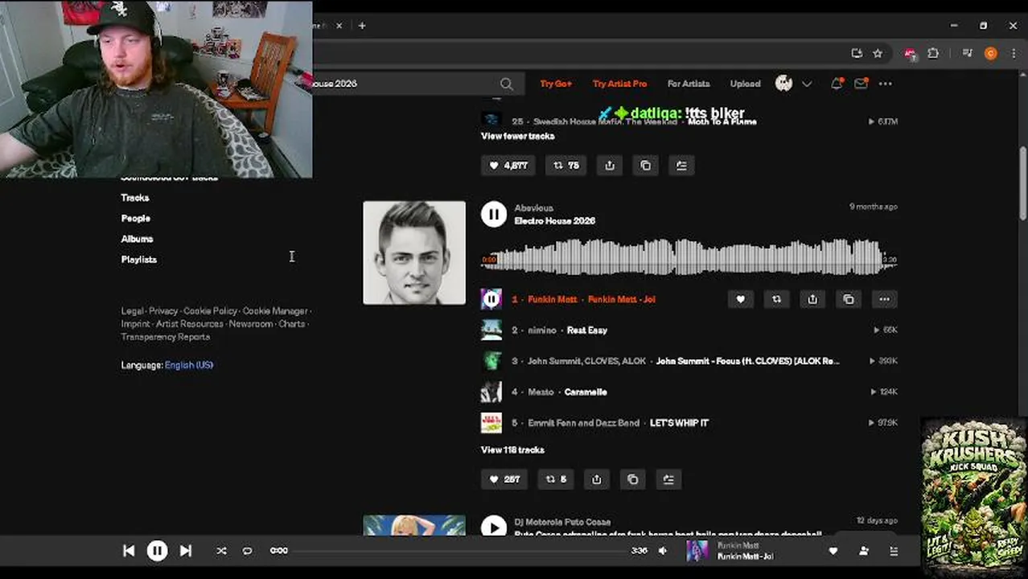Open the Upload page
1028x579 pixels.
tap(745, 84)
